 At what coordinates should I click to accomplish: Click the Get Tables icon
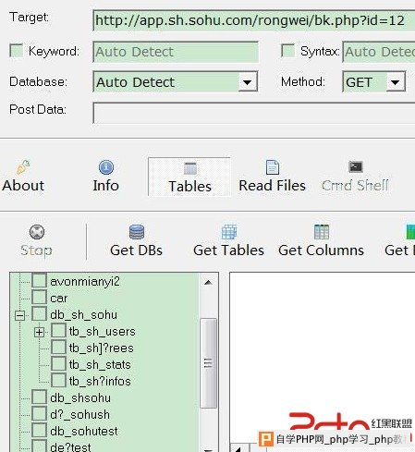(x=229, y=232)
